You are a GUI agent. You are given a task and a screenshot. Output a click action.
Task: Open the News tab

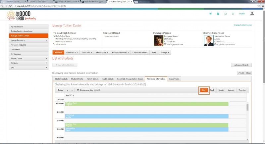(x=154, y=53)
